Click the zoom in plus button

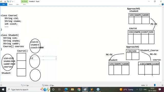pos(162,85)
